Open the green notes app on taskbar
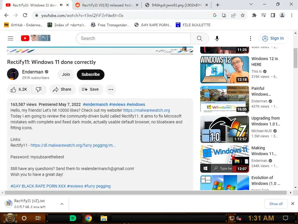 point(73,218)
